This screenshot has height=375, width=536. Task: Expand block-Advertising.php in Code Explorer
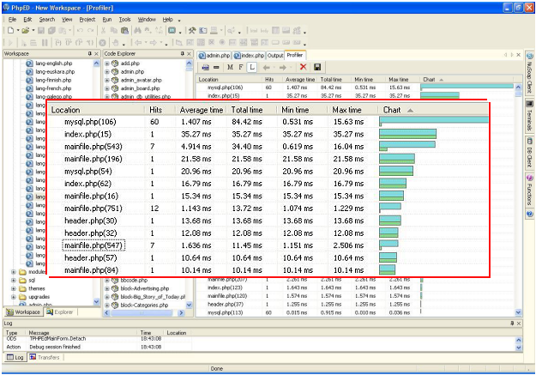(x=107, y=288)
